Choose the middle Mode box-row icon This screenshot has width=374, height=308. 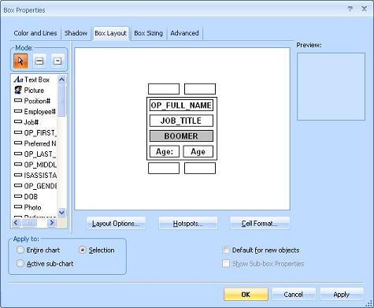pyautogui.click(x=39, y=61)
